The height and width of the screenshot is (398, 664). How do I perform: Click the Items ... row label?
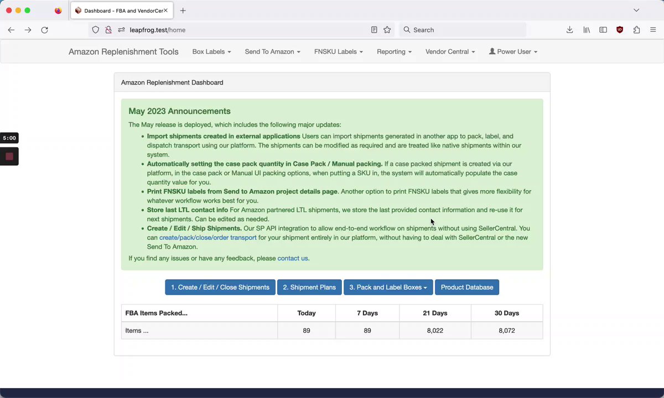pyautogui.click(x=137, y=331)
